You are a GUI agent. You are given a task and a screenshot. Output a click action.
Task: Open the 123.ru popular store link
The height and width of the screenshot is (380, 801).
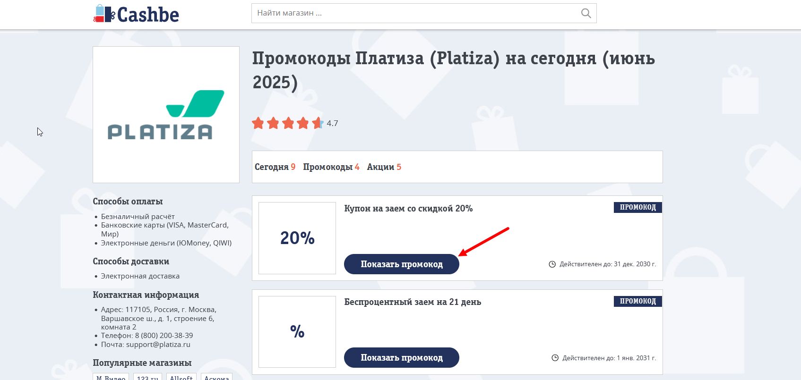tap(147, 378)
